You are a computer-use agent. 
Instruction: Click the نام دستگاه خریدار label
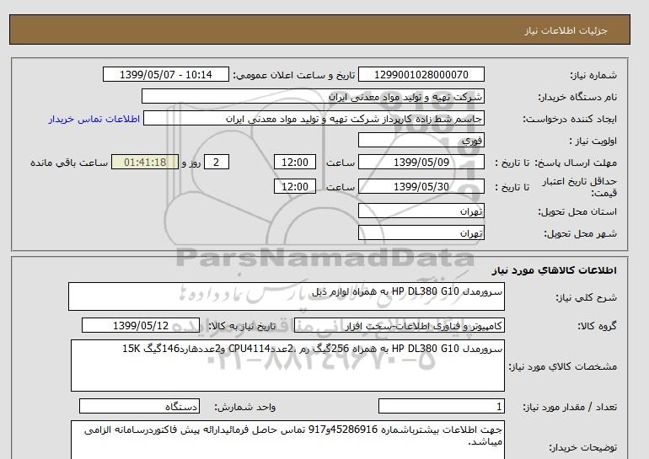pos(577,97)
